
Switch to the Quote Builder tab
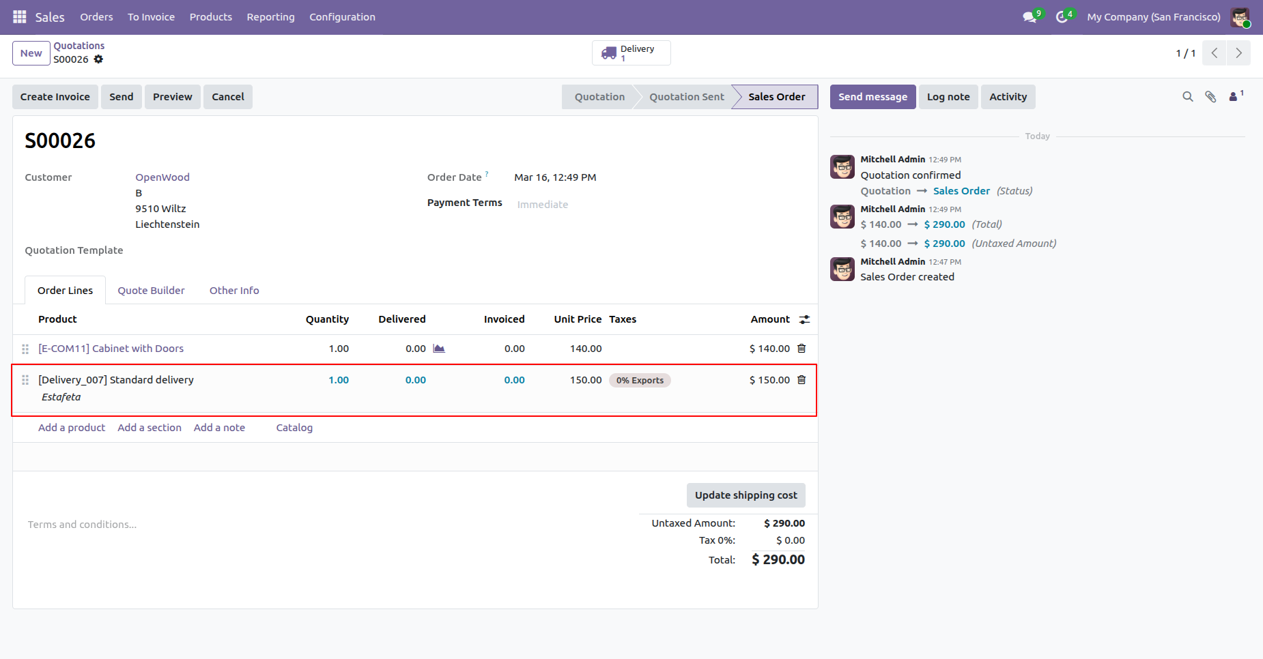coord(151,291)
